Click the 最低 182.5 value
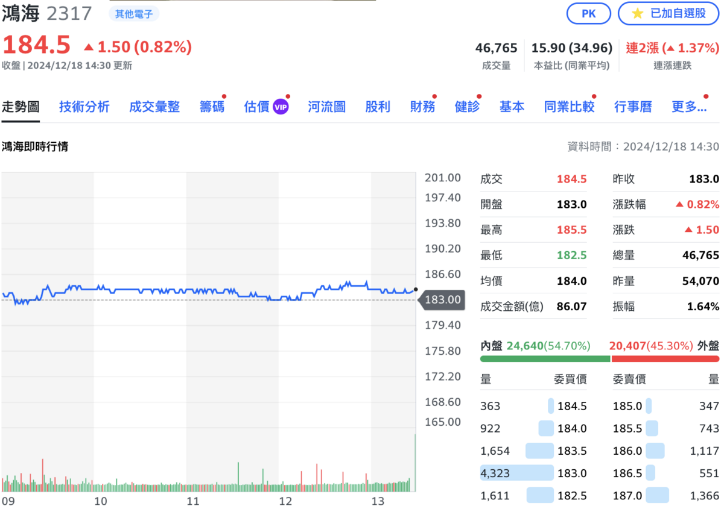The height and width of the screenshot is (509, 724). click(572, 255)
